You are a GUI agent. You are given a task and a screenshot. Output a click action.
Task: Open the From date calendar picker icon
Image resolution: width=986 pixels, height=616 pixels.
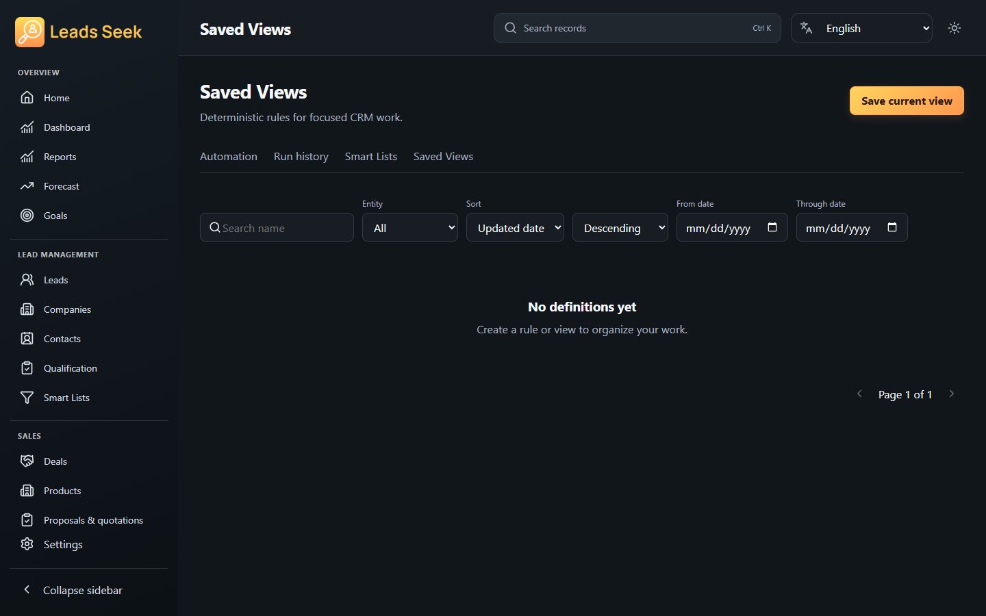pos(772,227)
